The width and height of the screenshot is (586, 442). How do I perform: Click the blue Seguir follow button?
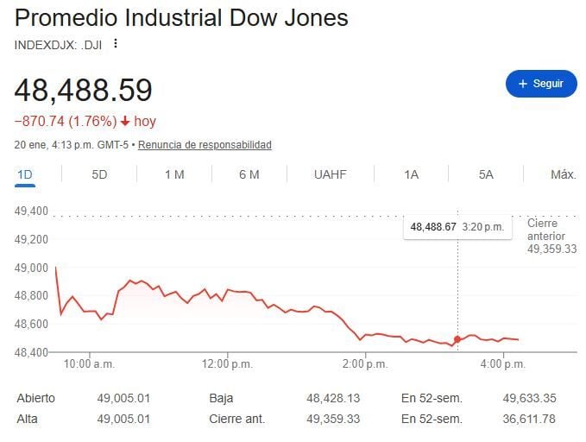(x=541, y=84)
